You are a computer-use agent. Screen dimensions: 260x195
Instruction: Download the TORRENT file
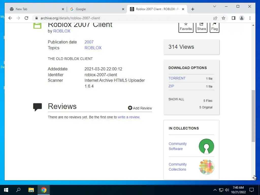click(177, 78)
